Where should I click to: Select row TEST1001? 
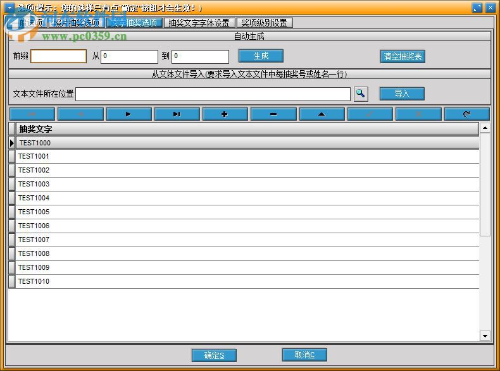click(247, 156)
